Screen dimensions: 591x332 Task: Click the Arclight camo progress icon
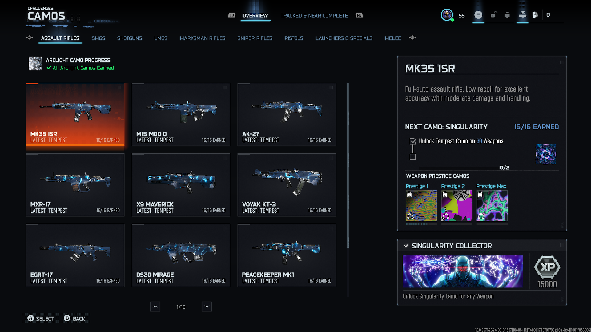click(x=35, y=63)
